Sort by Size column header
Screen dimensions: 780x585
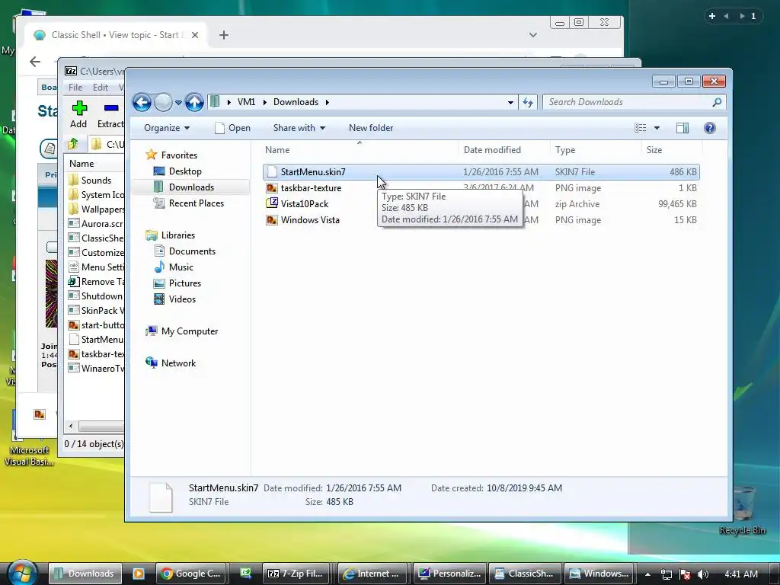[672, 150]
